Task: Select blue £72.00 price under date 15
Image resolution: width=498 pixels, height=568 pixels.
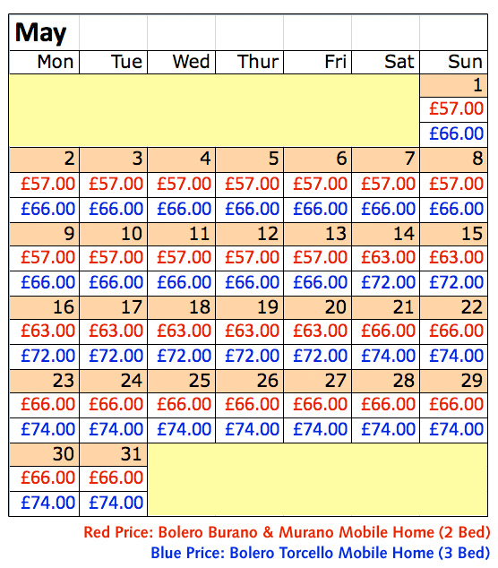Action: click(x=456, y=282)
